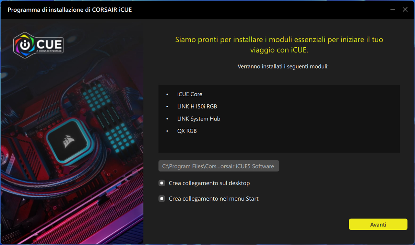Viewport: 415px width, 245px height.
Task: Click the Corsair sails logo on the cooler
Action: [x=69, y=142]
